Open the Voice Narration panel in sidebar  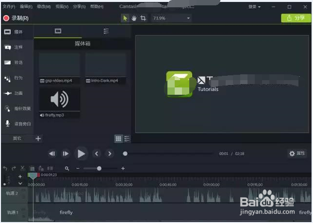[x=17, y=124]
